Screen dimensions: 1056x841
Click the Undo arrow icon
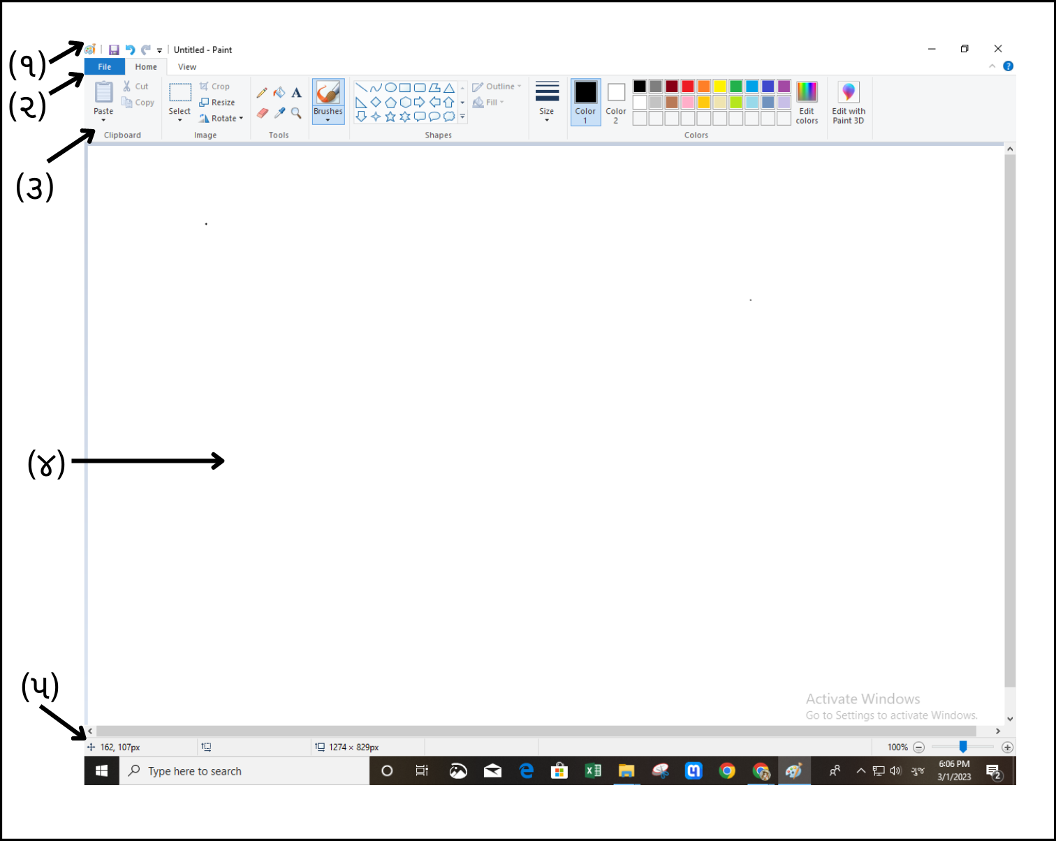[x=130, y=50]
